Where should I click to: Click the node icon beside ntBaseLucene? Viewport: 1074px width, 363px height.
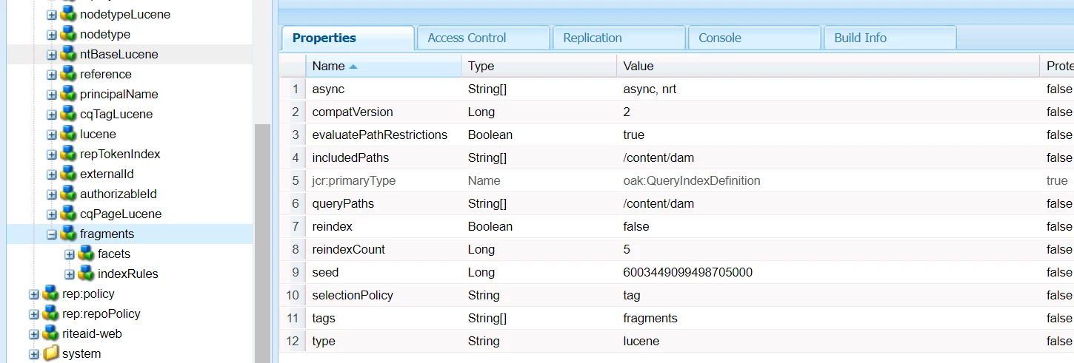click(68, 54)
